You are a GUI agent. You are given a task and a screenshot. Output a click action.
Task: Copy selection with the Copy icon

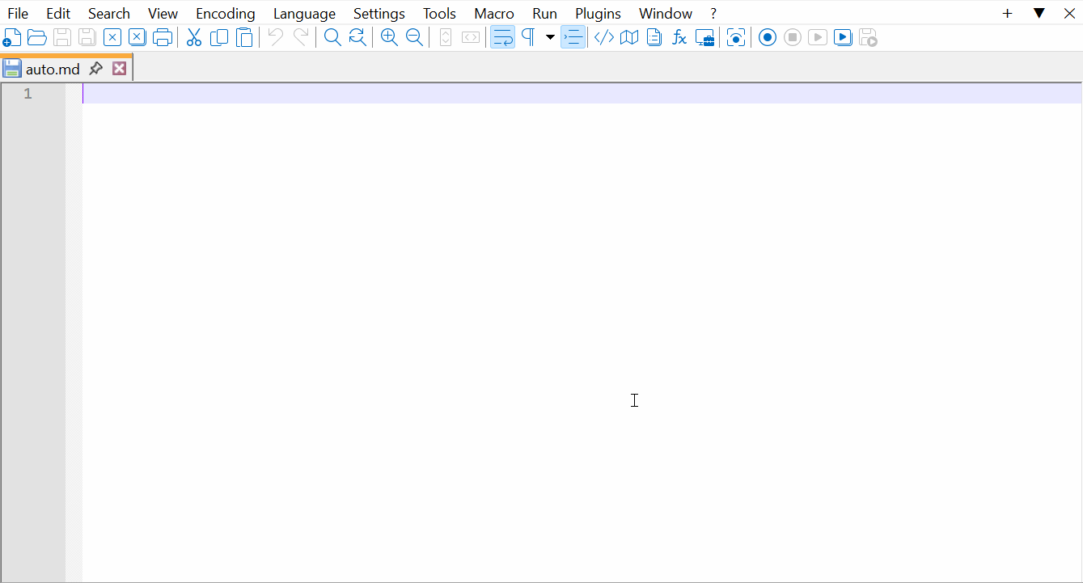(219, 37)
